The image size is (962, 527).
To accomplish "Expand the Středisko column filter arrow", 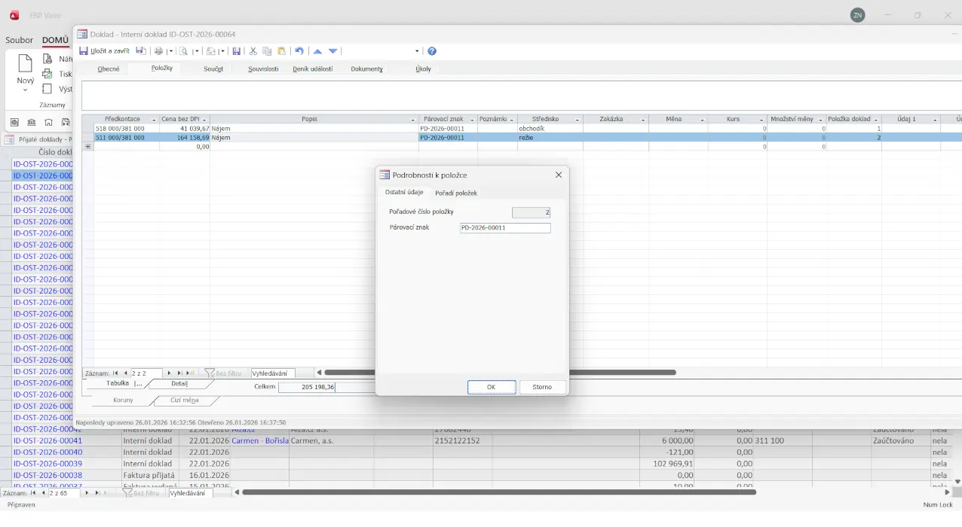I will pos(578,120).
